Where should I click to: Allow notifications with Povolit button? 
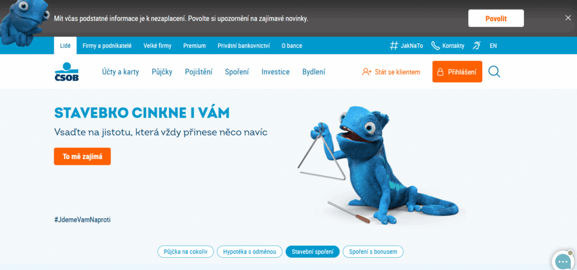point(496,19)
